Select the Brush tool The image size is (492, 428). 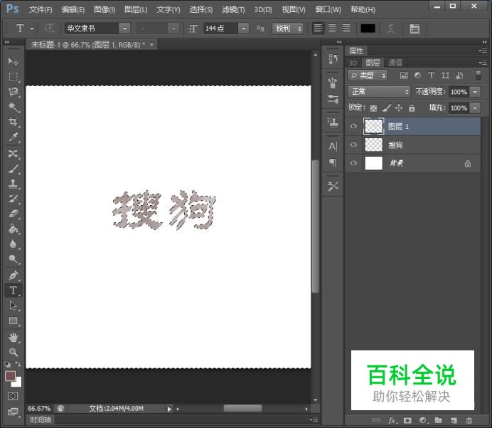coord(13,169)
